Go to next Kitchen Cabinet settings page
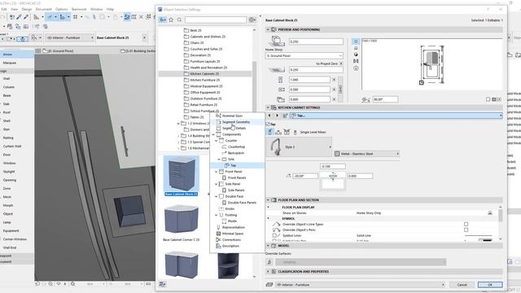The height and width of the screenshot is (293, 521). (277, 116)
